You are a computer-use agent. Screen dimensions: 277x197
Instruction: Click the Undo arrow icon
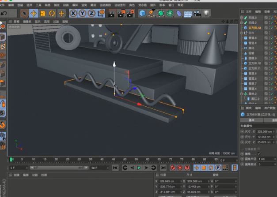point(4,13)
